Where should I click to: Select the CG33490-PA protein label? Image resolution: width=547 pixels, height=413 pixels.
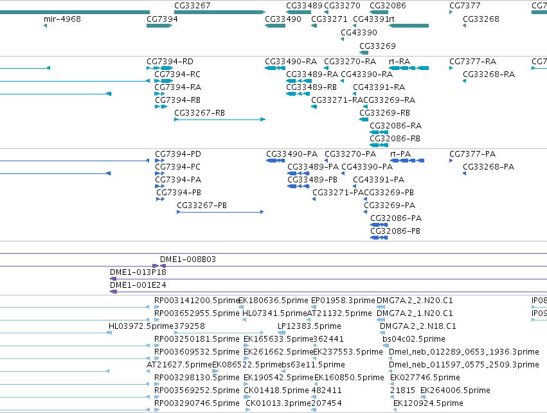292,154
